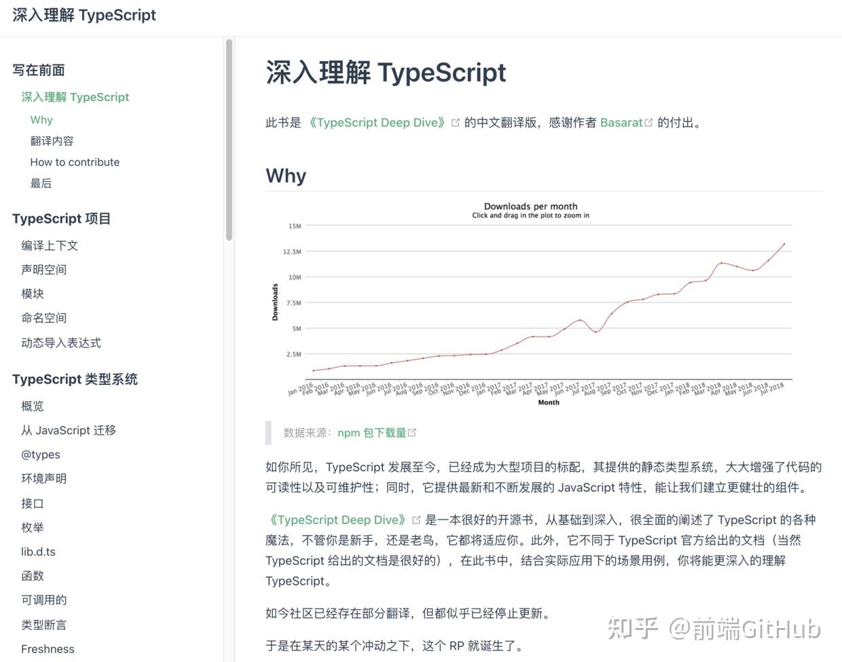The image size is (842, 662).
Task: Open the Why section in sidebar
Action: tap(41, 119)
